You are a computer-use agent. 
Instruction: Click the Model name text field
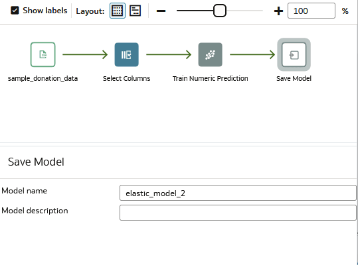pyautogui.click(x=238, y=193)
